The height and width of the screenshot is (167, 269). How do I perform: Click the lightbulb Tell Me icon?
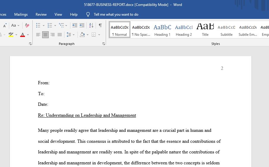click(88, 14)
